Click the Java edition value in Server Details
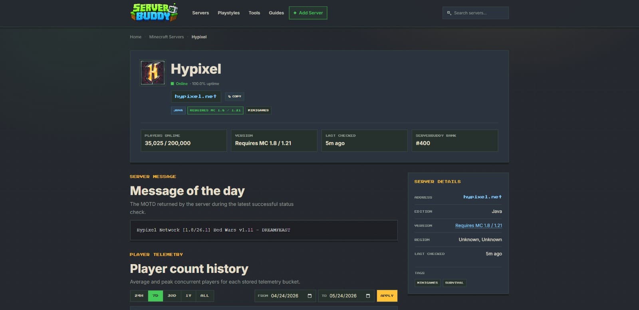 click(497, 211)
